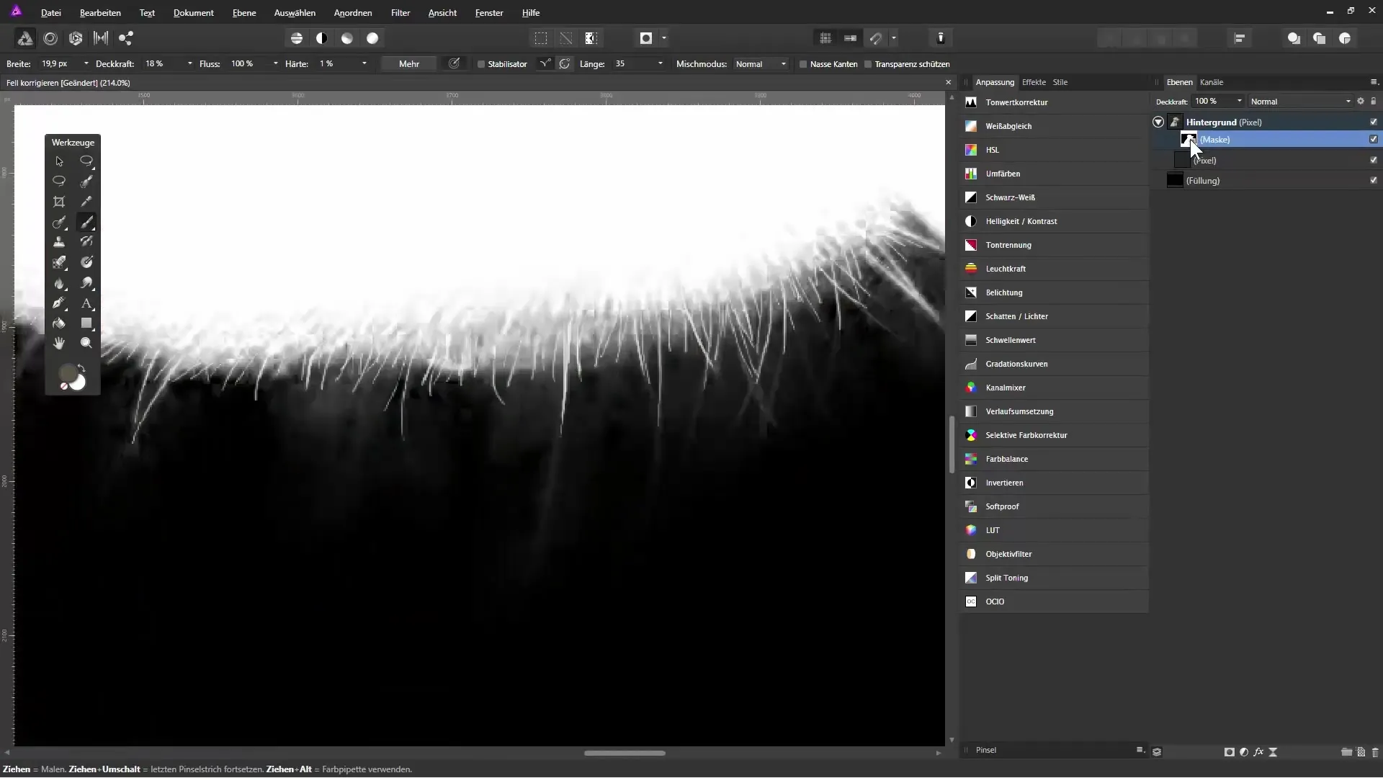
Task: Click the Deselect toolbar icon
Action: (566, 38)
